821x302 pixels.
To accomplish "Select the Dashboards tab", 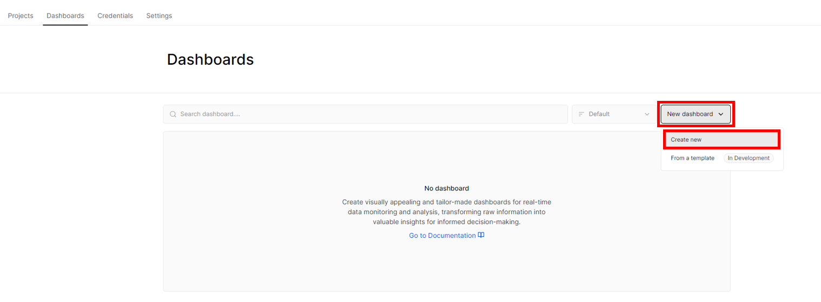I will coord(65,16).
